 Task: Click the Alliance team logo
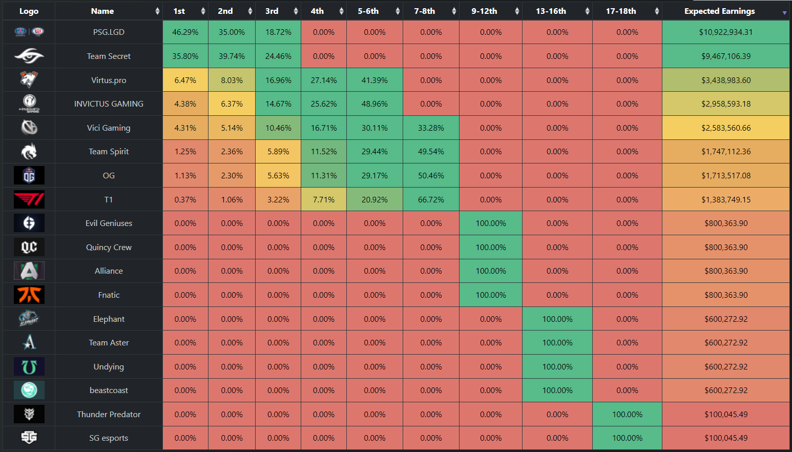pos(29,271)
